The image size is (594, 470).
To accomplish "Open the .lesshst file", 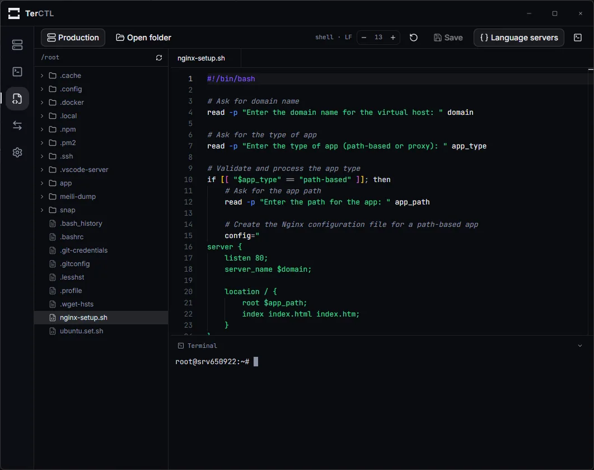I will [x=101, y=277].
